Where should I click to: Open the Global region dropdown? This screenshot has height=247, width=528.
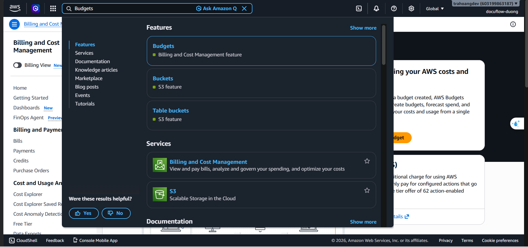(x=435, y=9)
